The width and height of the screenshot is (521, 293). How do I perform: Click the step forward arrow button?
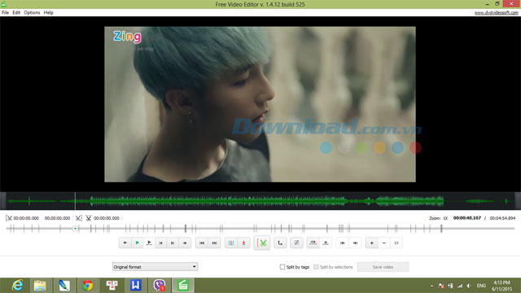[185, 243]
